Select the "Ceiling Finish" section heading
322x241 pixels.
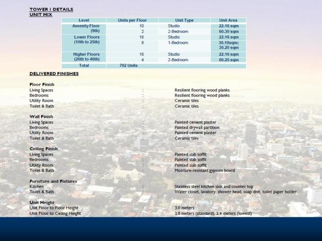[x=44, y=149]
